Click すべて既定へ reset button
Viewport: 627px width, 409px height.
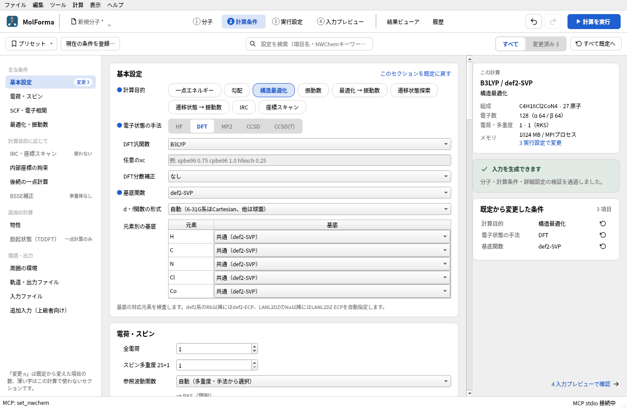(x=596, y=44)
